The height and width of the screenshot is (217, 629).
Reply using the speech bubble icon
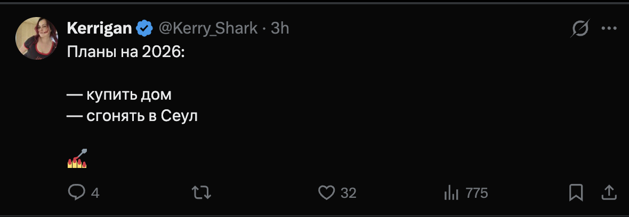pyautogui.click(x=76, y=192)
